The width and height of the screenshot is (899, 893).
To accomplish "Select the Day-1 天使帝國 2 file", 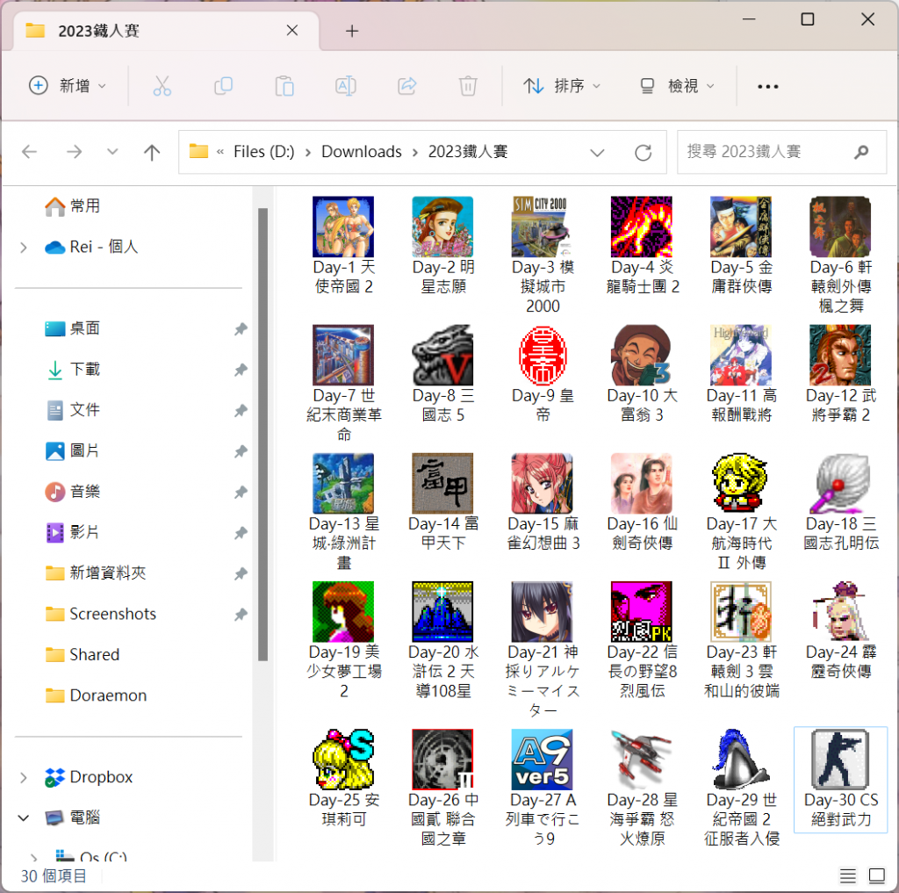I will (x=343, y=245).
